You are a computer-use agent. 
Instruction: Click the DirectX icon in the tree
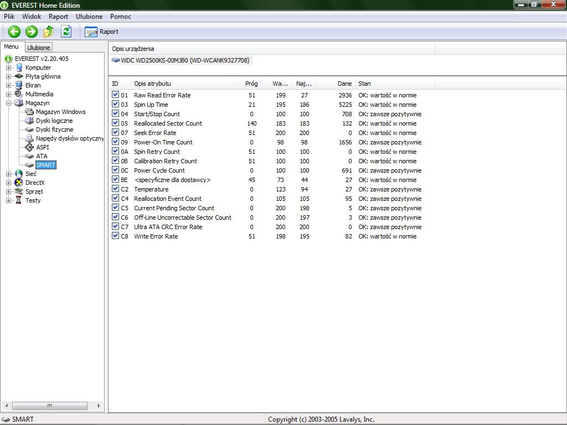(x=19, y=183)
